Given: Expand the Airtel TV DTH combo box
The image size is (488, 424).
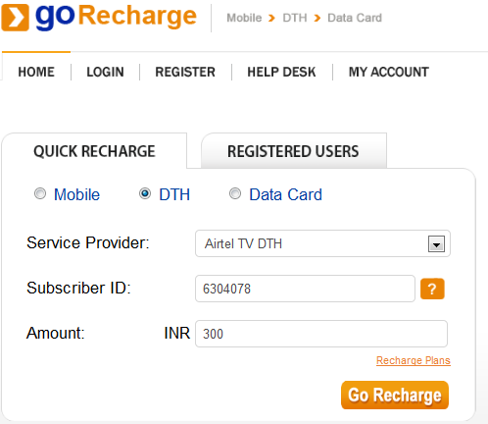Looking at the screenshot, I should [x=322, y=243].
